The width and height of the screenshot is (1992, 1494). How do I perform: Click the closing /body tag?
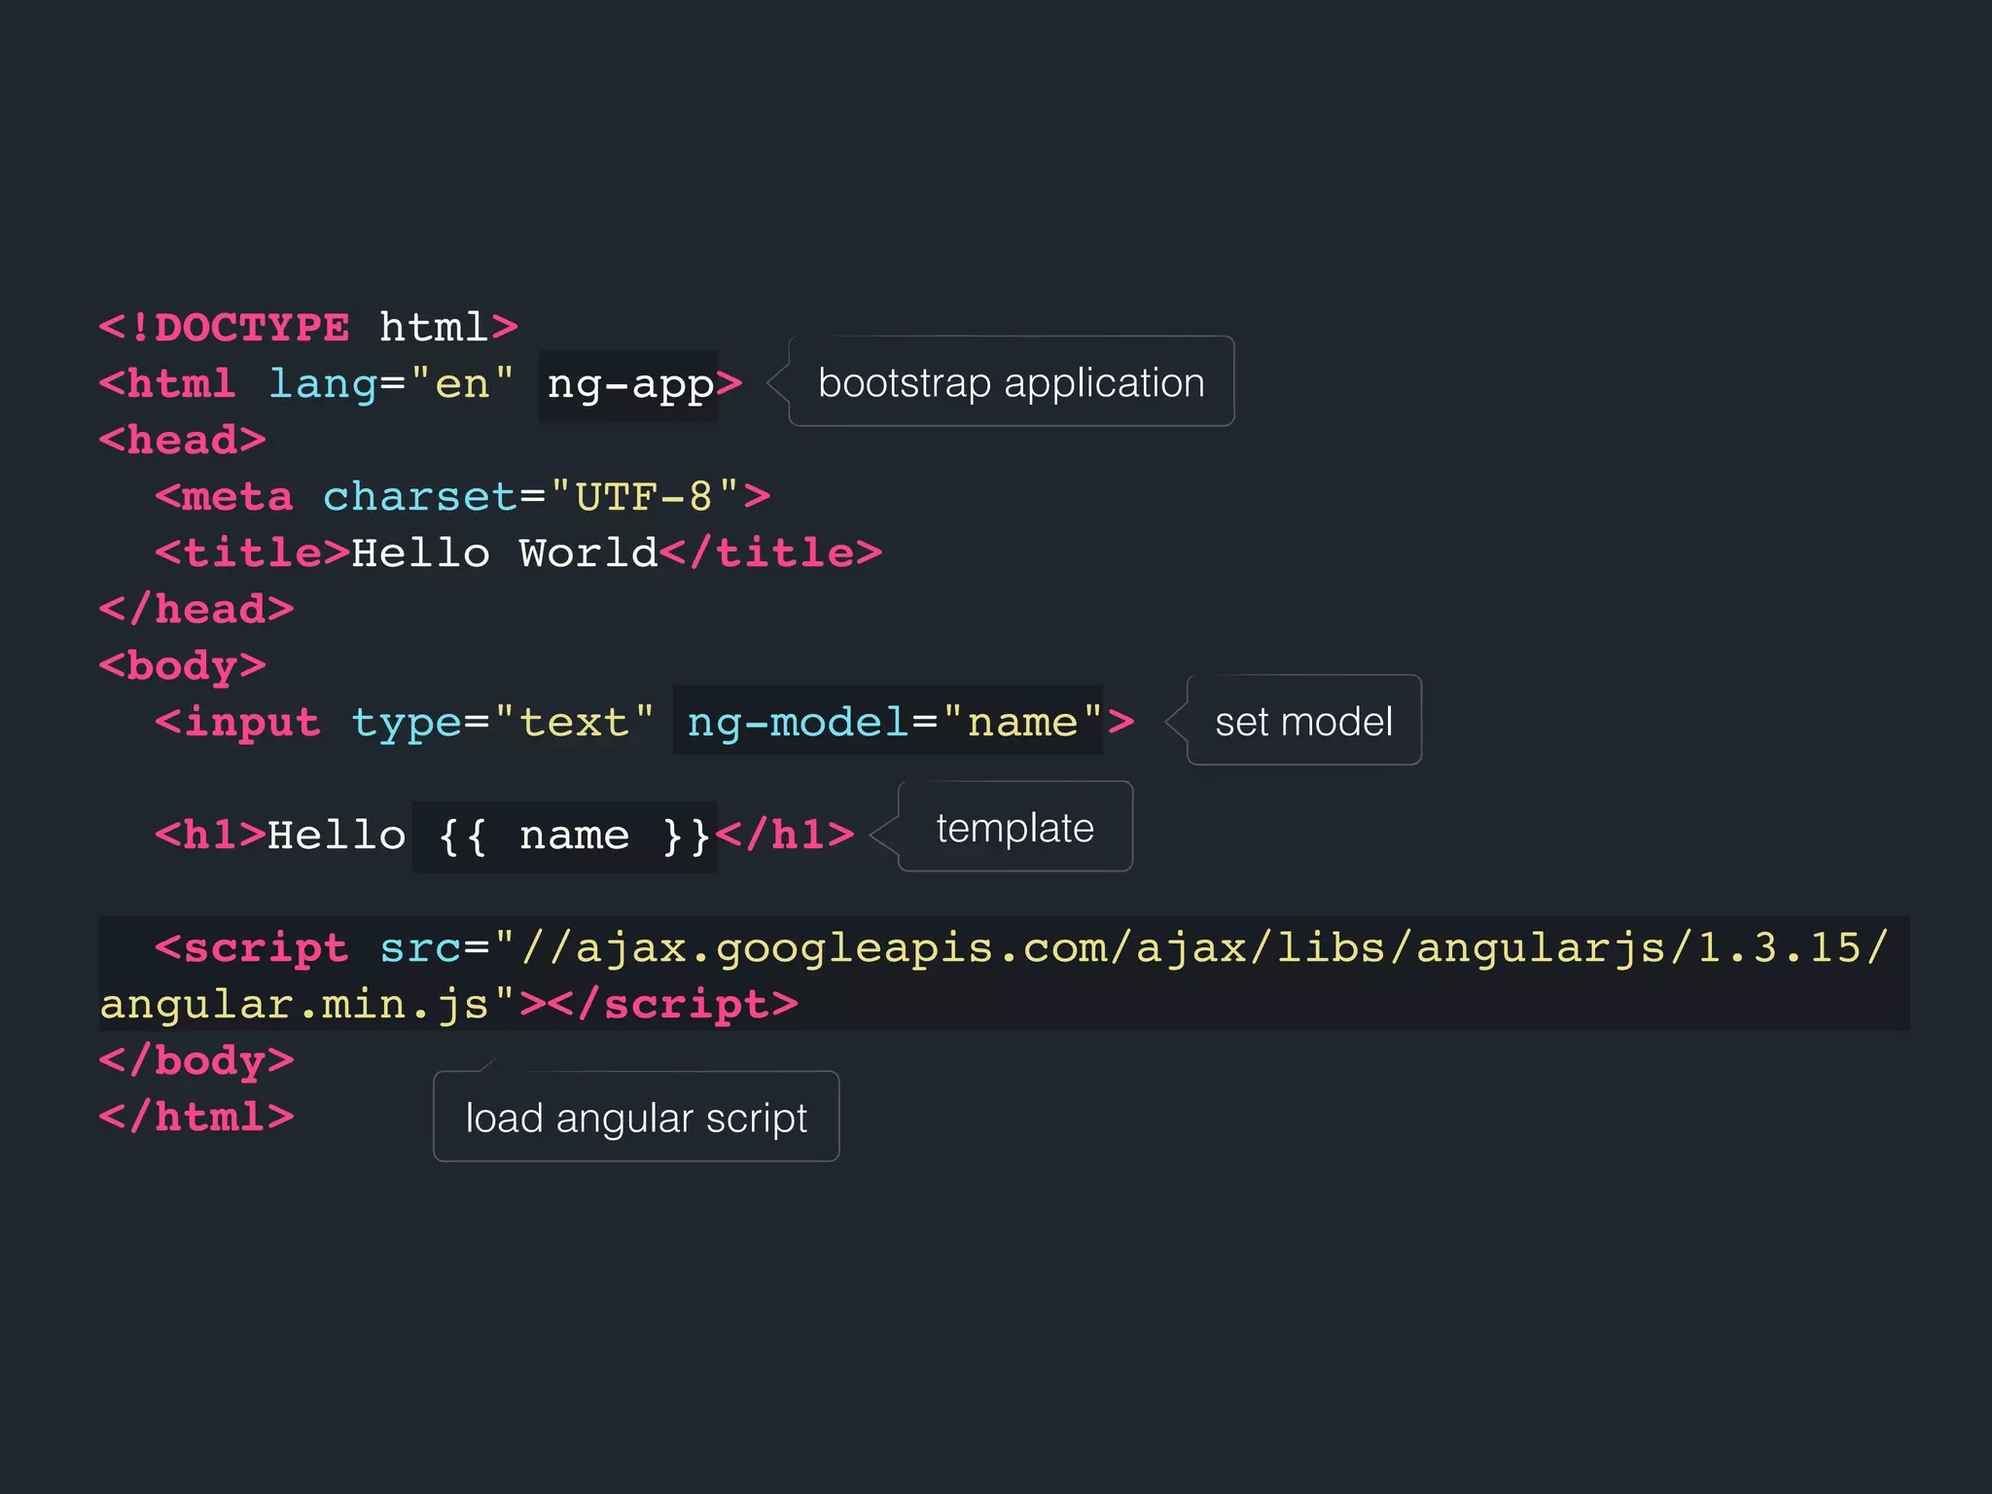(196, 1061)
